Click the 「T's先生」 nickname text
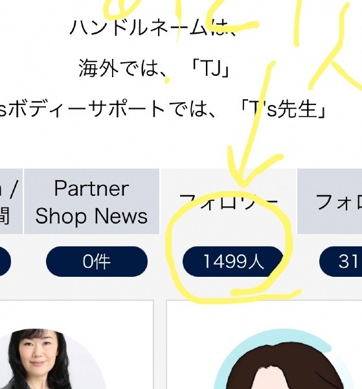Screen dimensions: 362x389 282,109
